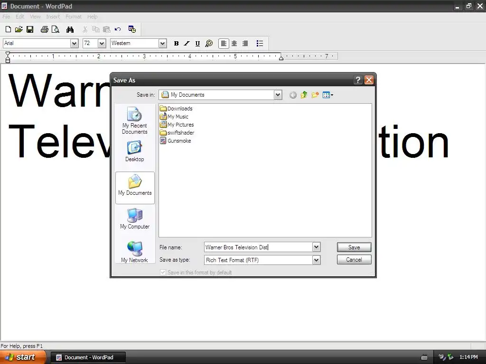Click Up One Level folder icon

304,95
